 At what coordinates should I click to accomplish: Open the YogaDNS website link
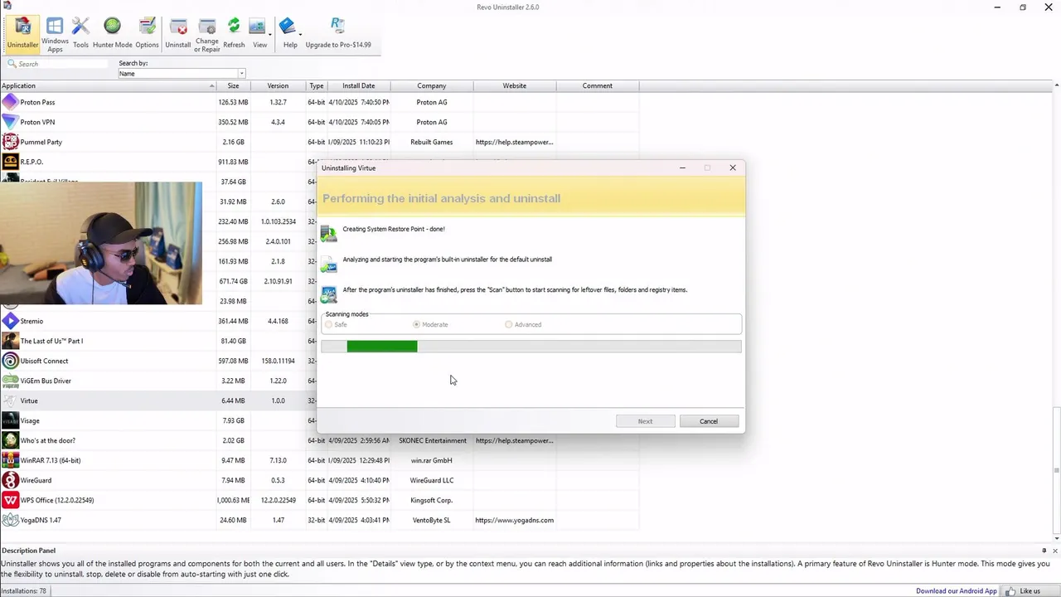click(x=514, y=520)
